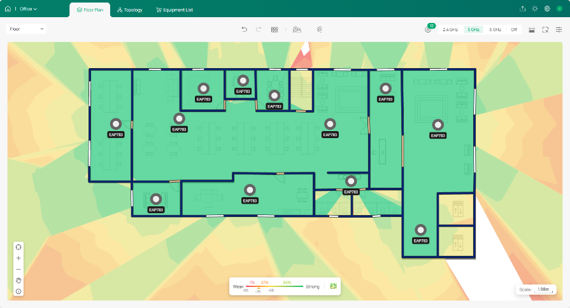Switch heatmap to 6 GHz band
This screenshot has width=570, height=308.
click(x=495, y=29)
